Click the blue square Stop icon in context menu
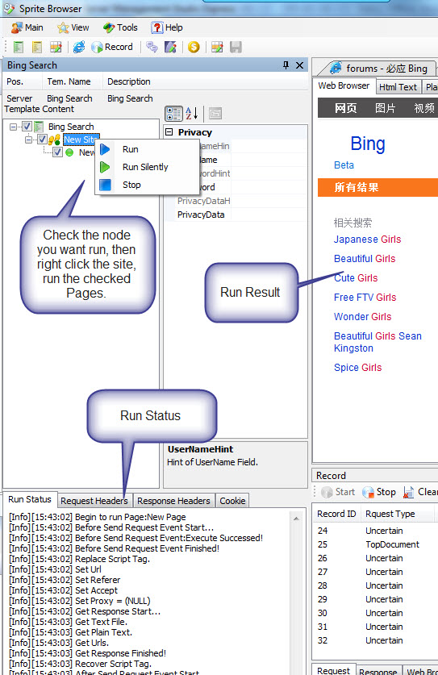Viewport: 438px width, 675px height. tap(105, 185)
